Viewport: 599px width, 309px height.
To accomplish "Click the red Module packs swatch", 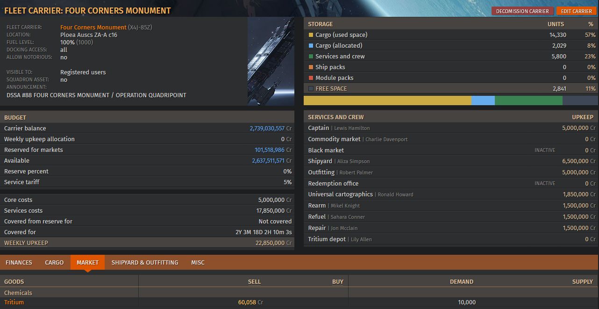I will coord(311,78).
